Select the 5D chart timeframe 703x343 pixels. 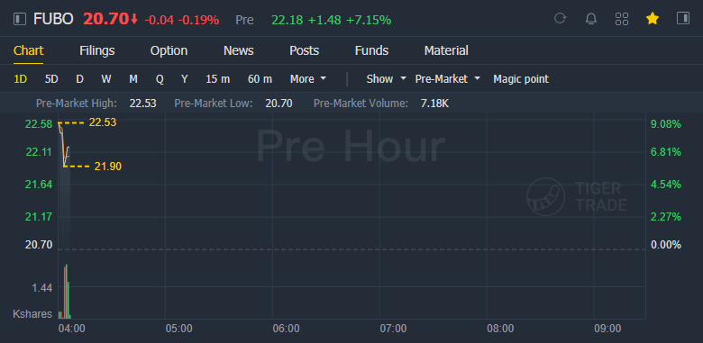tap(51, 79)
